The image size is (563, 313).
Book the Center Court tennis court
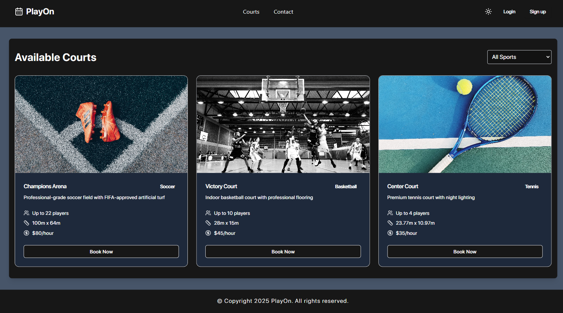465,252
